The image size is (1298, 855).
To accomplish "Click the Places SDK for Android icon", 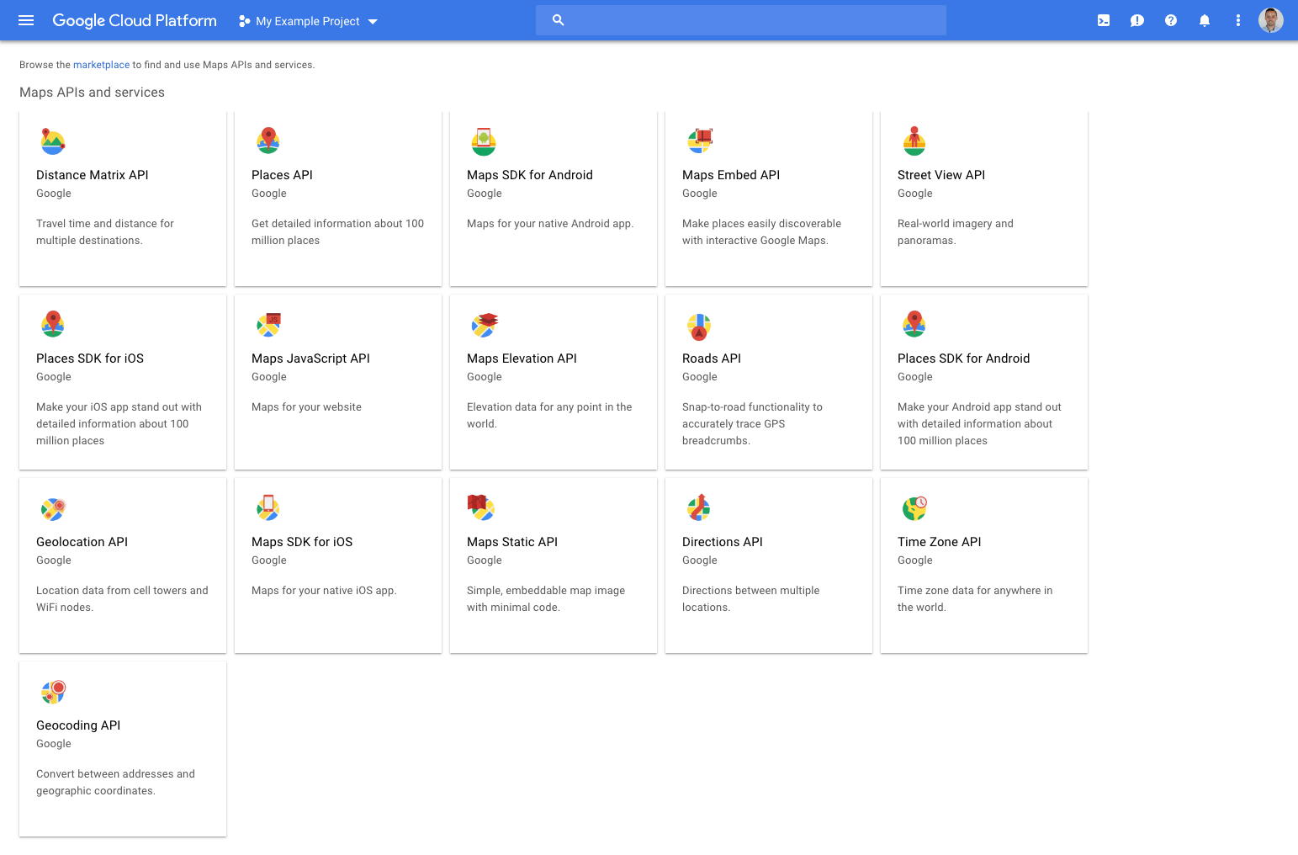I will (x=914, y=324).
